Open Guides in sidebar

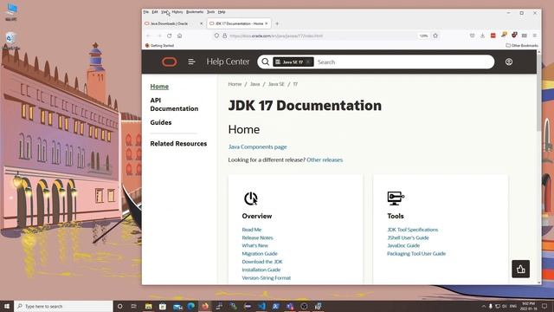[x=161, y=122]
